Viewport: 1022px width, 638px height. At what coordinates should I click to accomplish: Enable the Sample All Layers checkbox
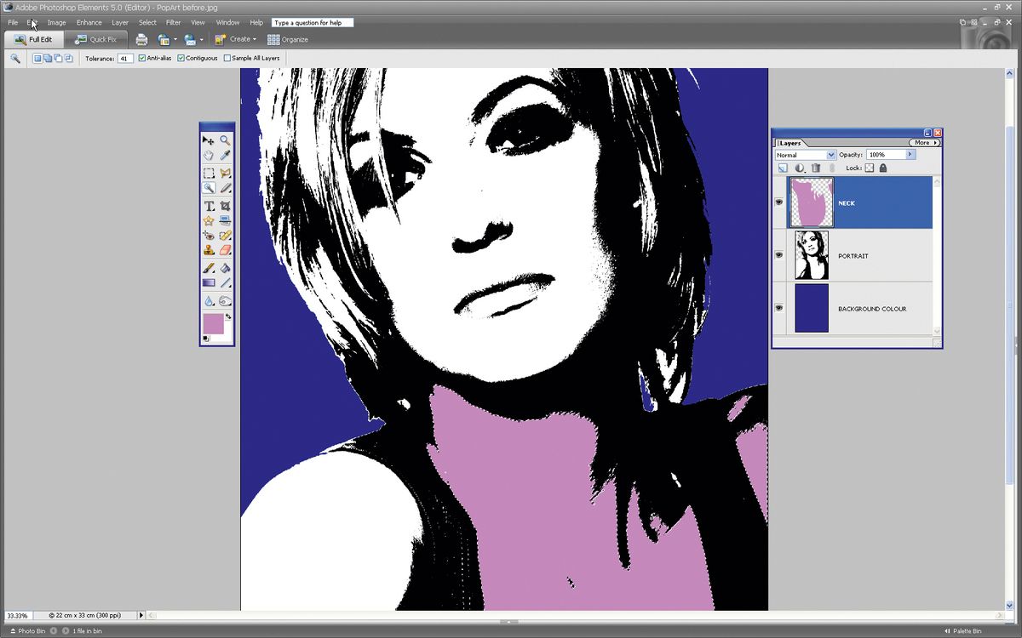coord(227,57)
